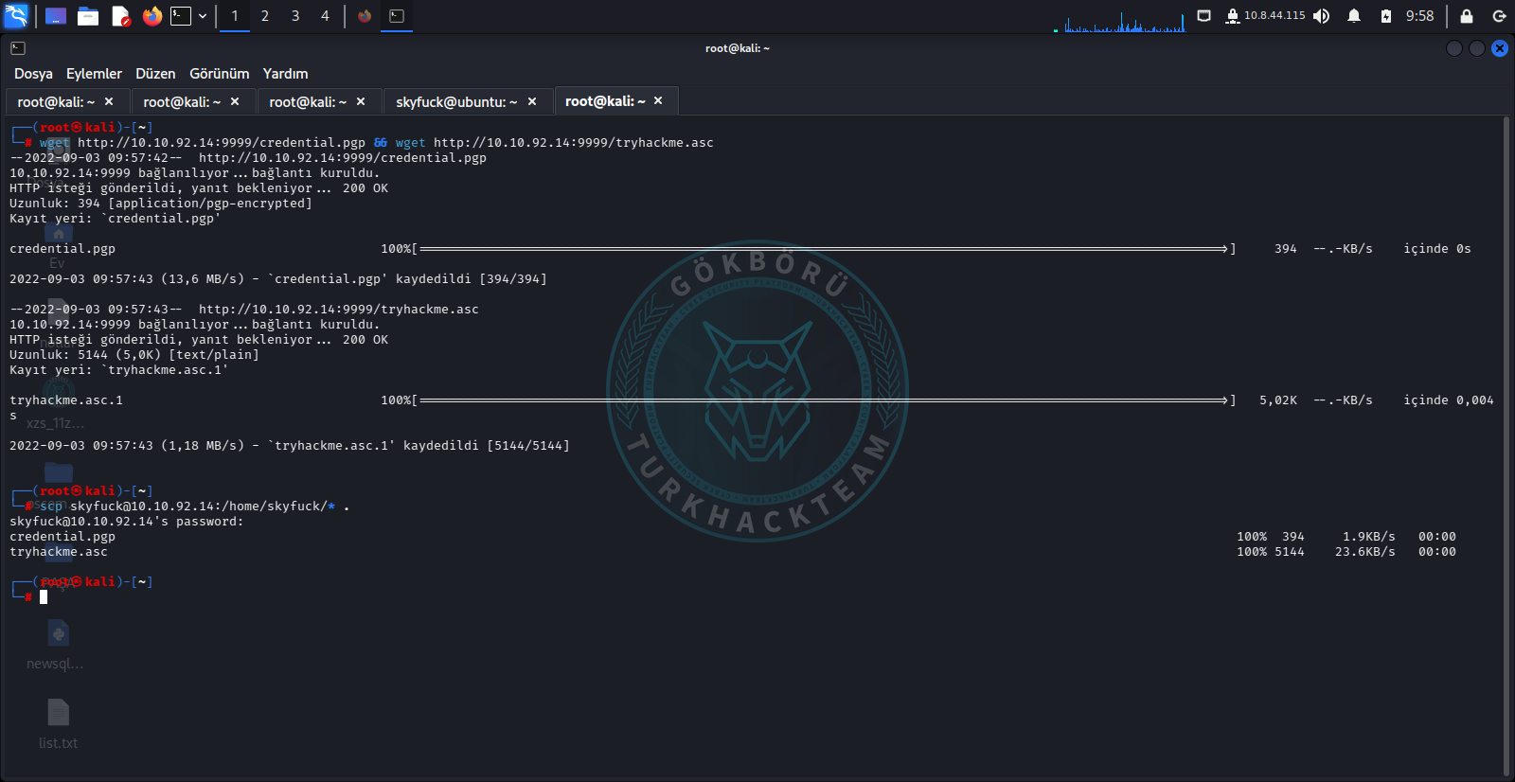Switch to workspace 2

coord(265,16)
